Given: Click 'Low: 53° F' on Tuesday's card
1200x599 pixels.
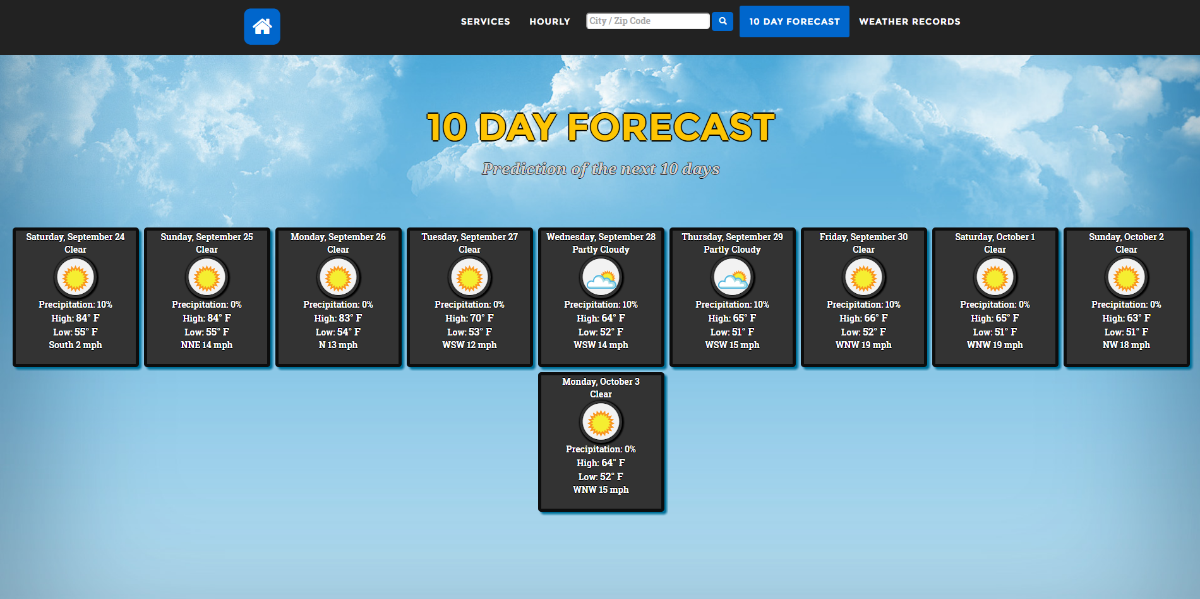Looking at the screenshot, I should [469, 332].
